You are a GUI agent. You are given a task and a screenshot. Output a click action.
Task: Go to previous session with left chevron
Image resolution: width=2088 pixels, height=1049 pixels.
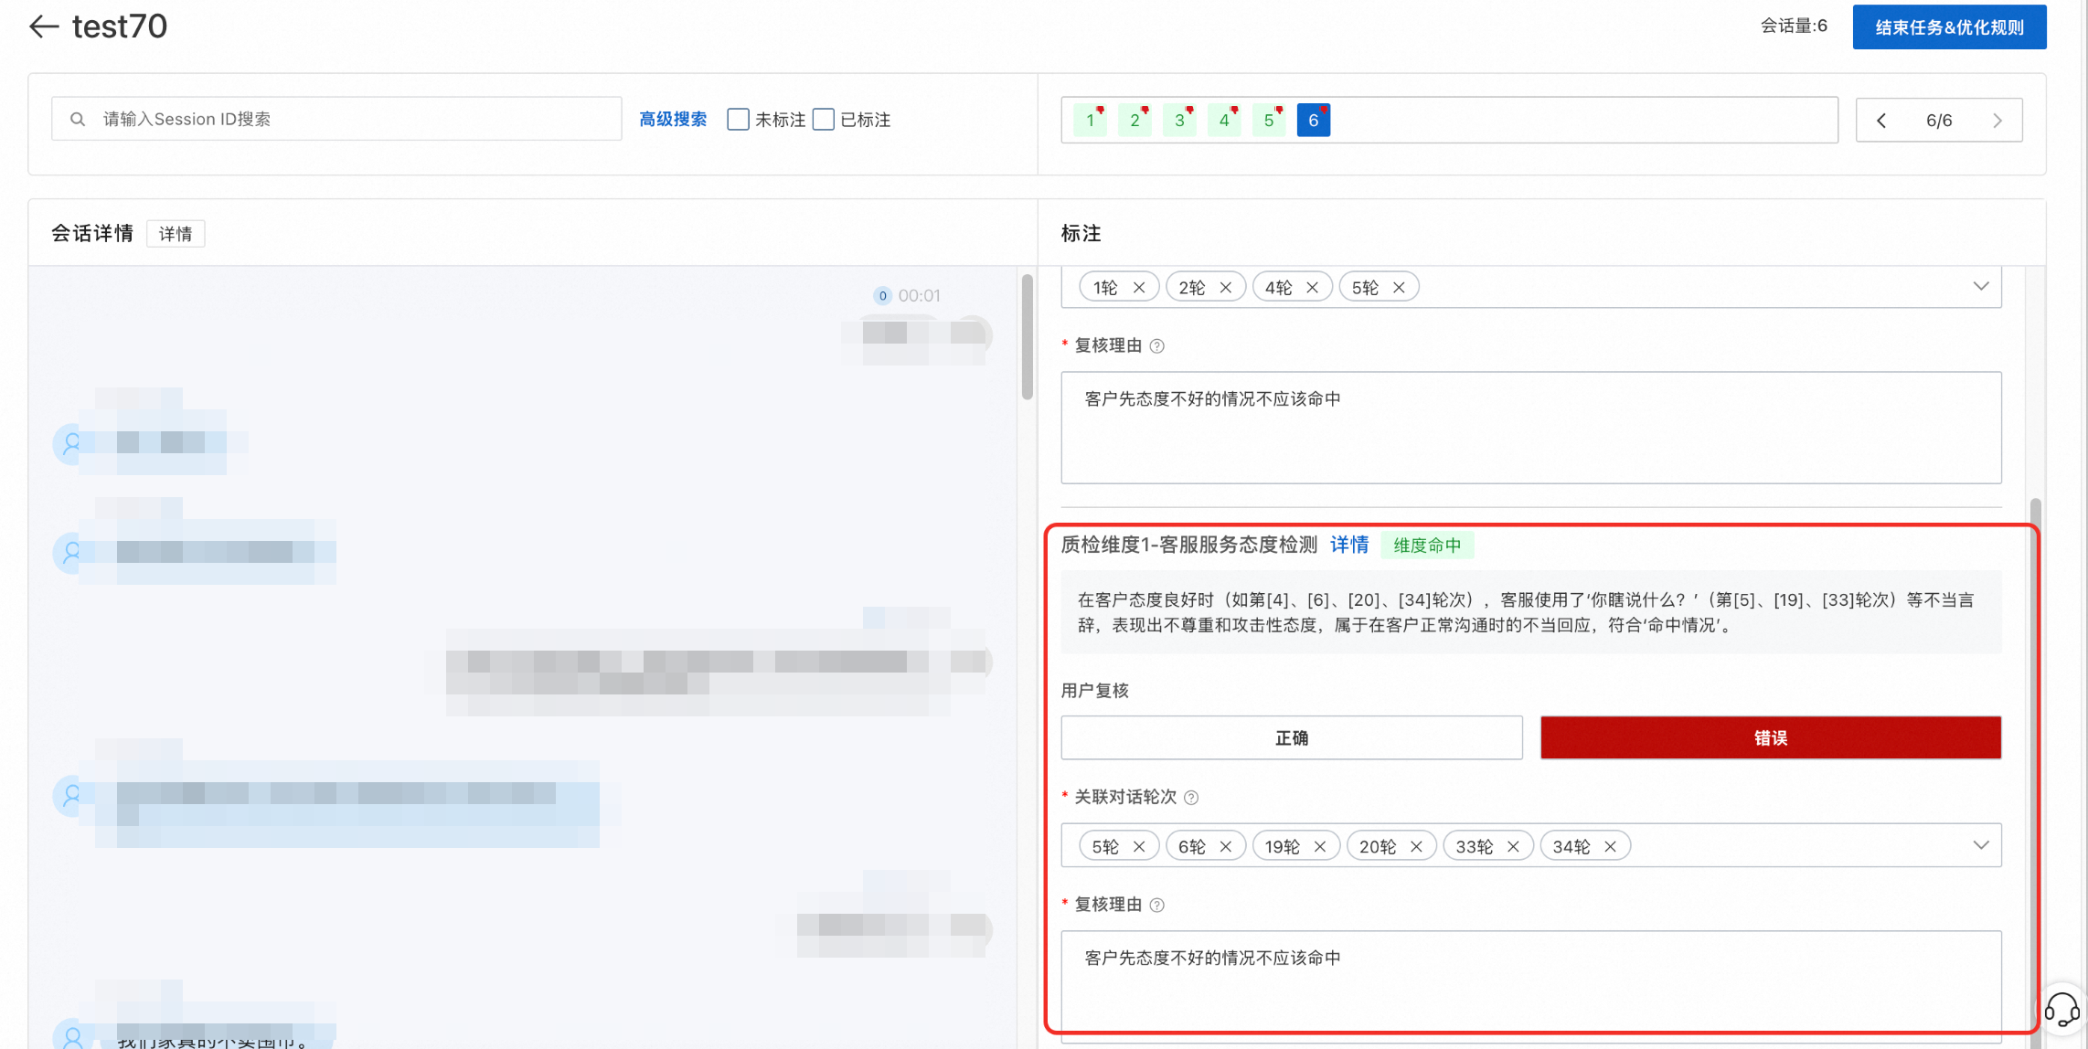pos(1881,121)
